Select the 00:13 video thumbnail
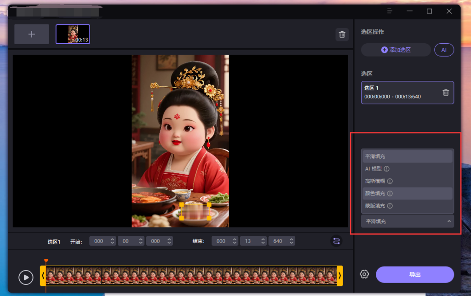471x296 pixels. tap(73, 34)
